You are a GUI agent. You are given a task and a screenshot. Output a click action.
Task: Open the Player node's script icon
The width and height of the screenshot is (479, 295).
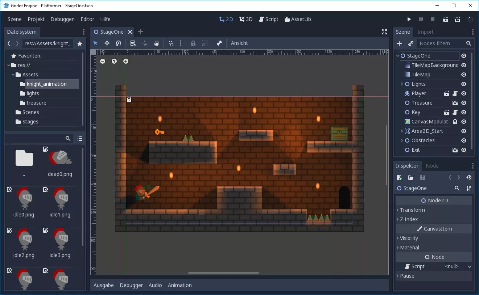pos(455,93)
